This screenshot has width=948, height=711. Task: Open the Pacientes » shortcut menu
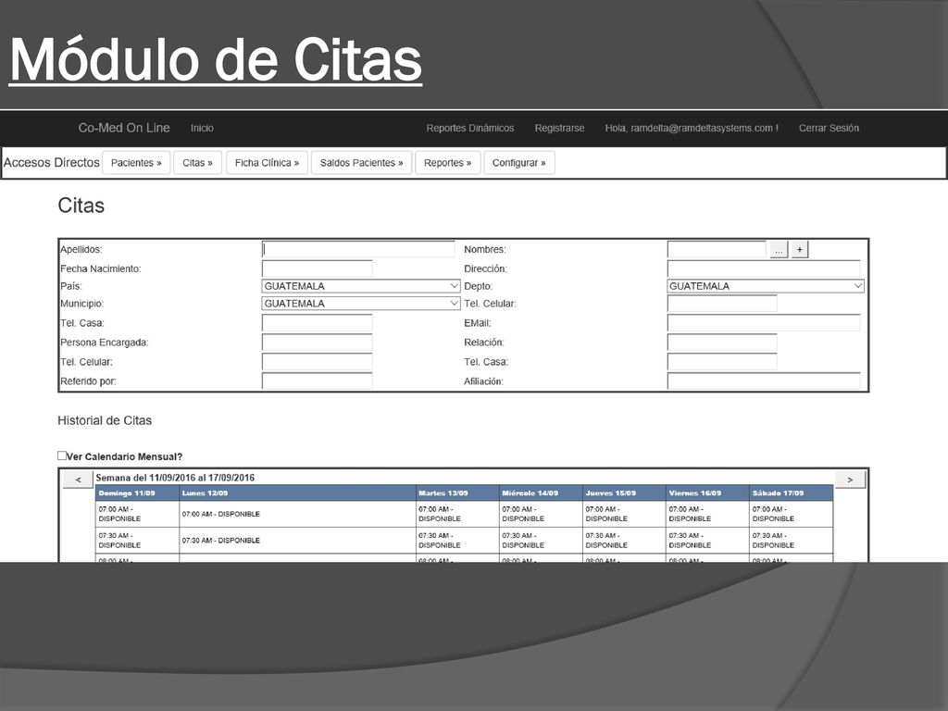coord(136,163)
